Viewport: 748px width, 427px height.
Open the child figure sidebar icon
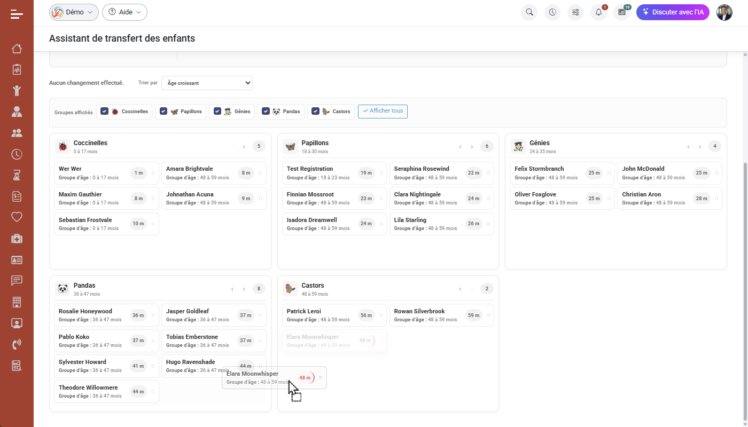point(17,91)
